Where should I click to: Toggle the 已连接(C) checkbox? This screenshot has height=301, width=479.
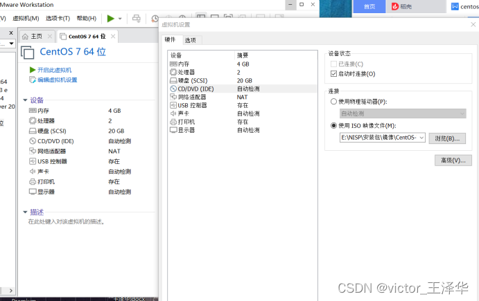coord(333,64)
